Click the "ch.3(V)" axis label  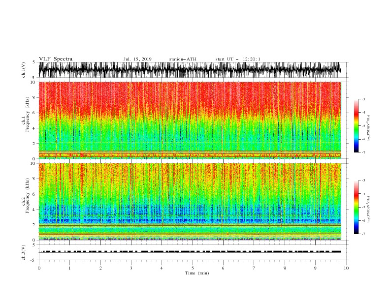[x=24, y=252]
